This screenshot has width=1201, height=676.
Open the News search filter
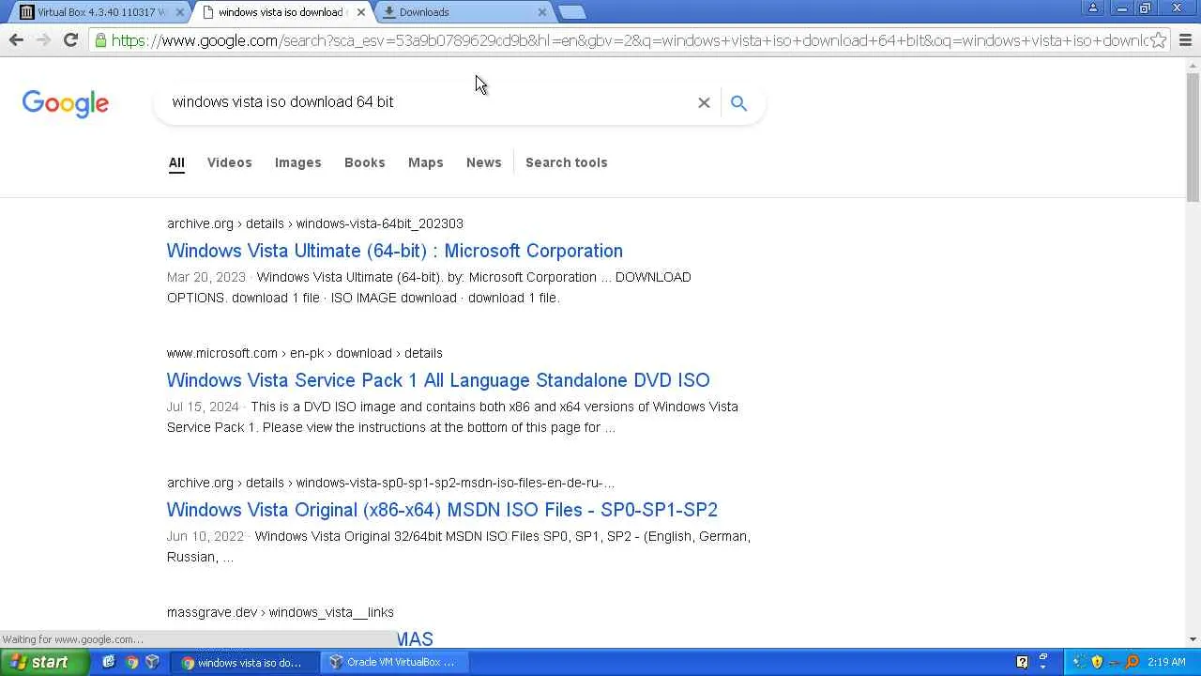point(484,162)
